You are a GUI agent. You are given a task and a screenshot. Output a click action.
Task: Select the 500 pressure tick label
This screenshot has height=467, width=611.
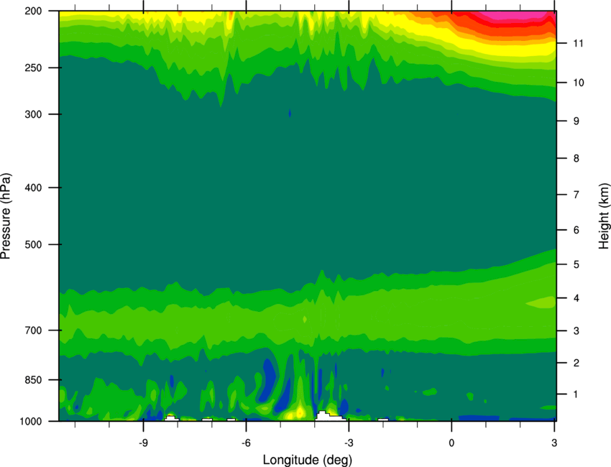pos(34,244)
